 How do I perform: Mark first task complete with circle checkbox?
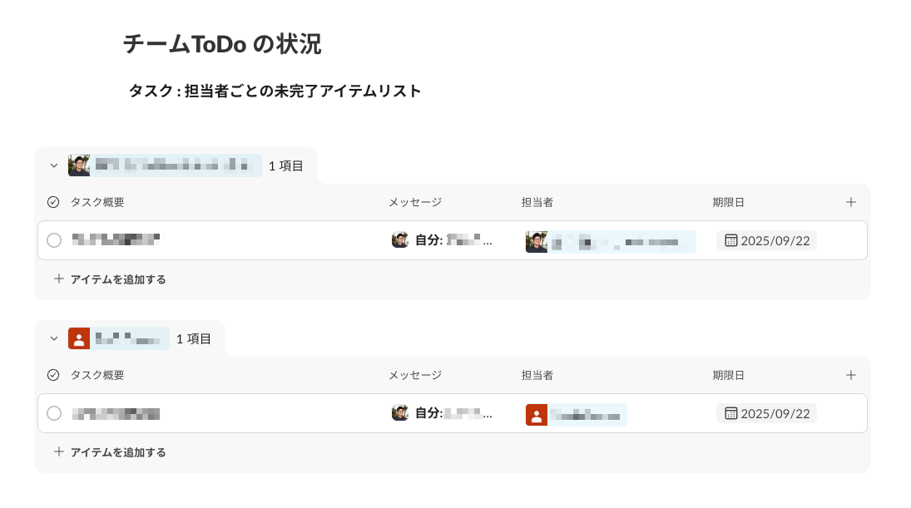54,240
